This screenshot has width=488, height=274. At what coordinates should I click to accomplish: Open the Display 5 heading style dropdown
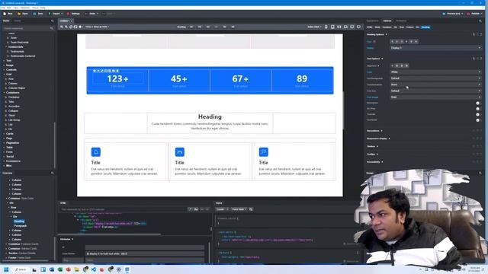tap(435, 48)
